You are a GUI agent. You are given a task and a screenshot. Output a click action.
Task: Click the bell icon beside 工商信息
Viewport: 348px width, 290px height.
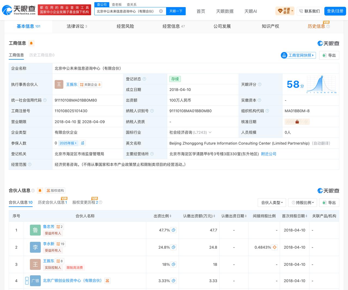[31, 43]
